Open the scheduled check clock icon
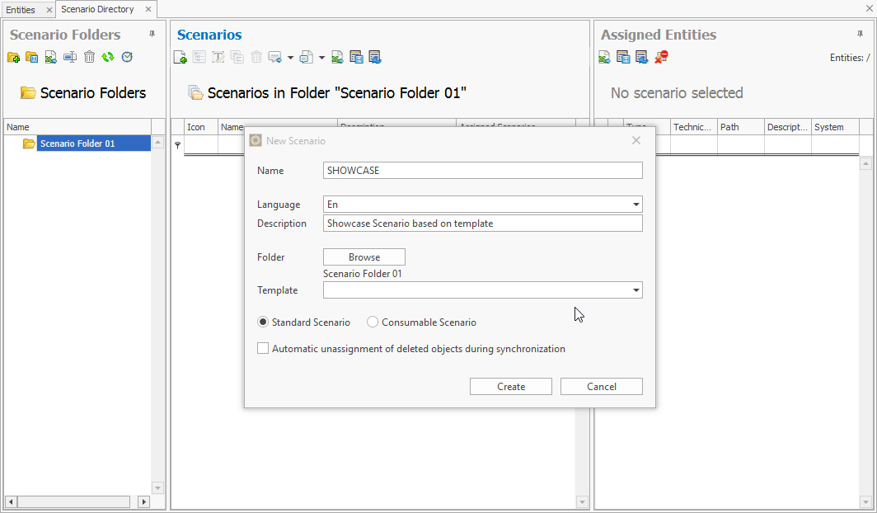 click(x=127, y=58)
